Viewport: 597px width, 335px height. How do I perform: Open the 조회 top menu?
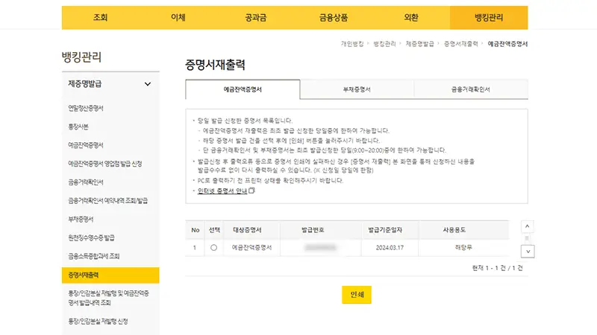coord(101,17)
